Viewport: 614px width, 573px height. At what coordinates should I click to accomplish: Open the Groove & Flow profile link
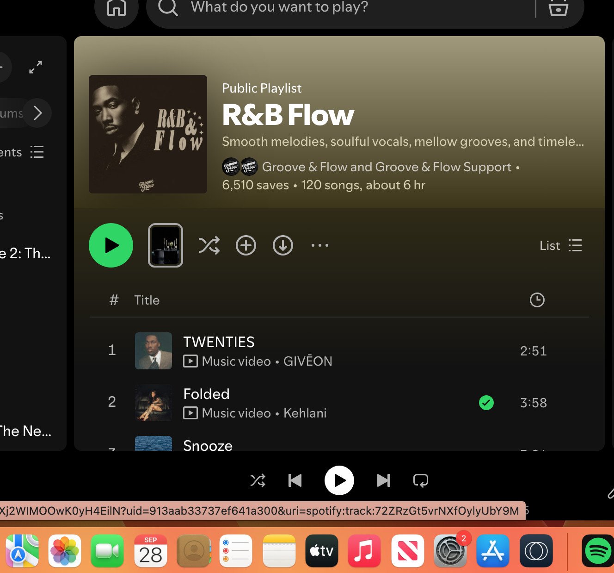307,167
